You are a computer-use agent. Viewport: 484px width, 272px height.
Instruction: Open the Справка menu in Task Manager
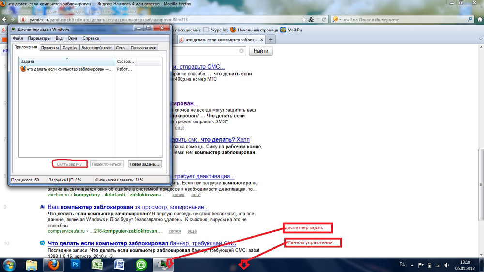91,38
